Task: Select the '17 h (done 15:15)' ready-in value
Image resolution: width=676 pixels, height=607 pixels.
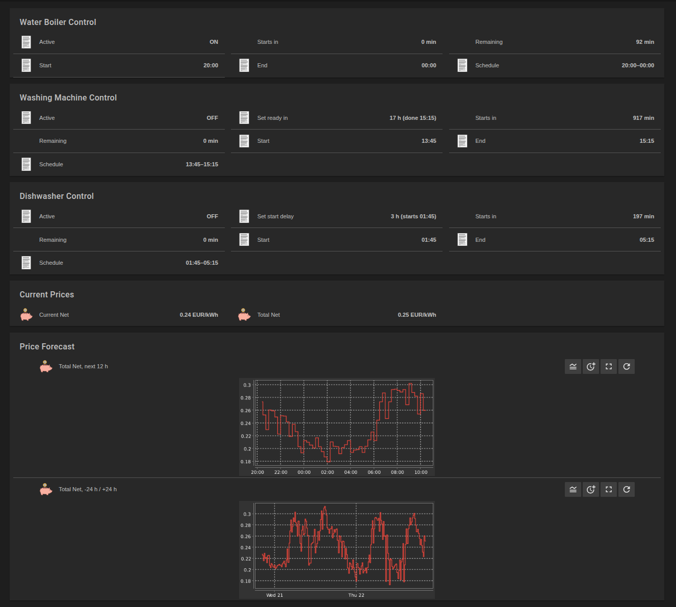Action: tap(413, 118)
